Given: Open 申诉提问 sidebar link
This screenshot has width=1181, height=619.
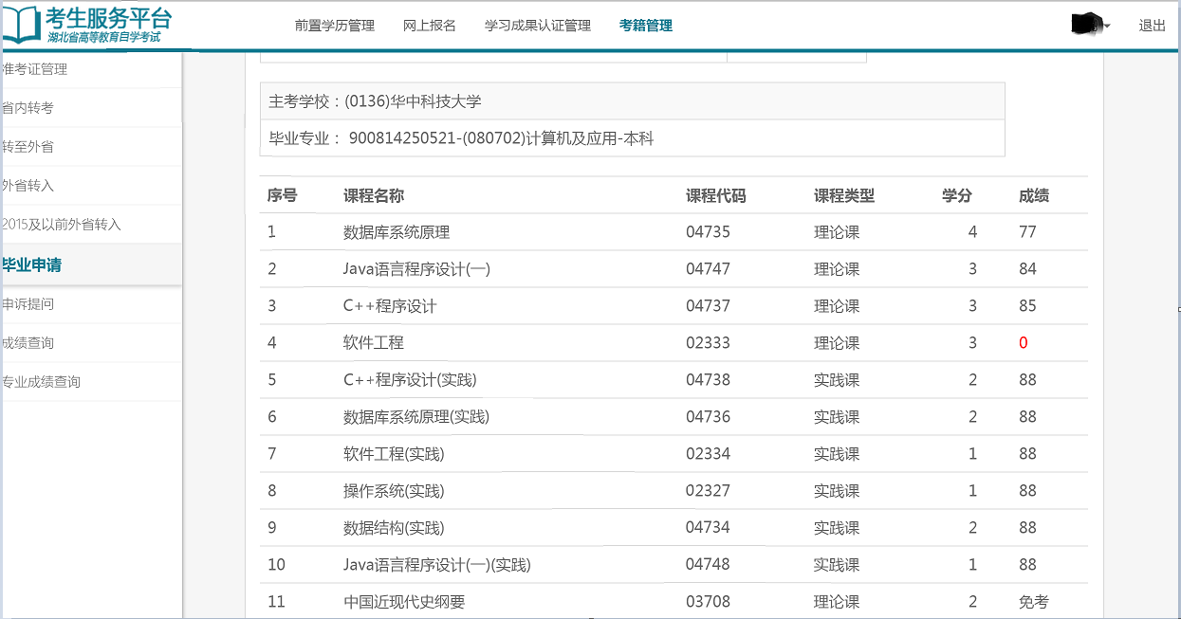Looking at the screenshot, I should pos(28,304).
